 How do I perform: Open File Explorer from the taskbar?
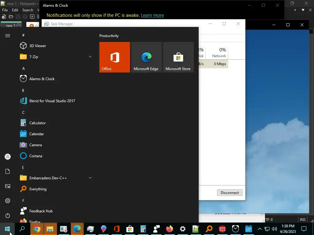(50, 229)
